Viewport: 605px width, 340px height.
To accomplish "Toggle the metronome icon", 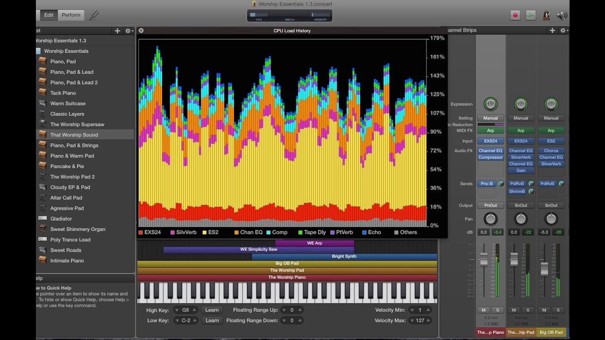I will (x=546, y=15).
